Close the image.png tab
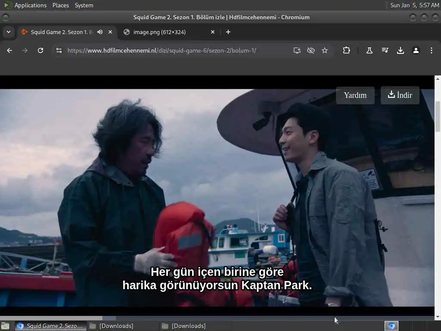The image size is (441, 331). 213,32
